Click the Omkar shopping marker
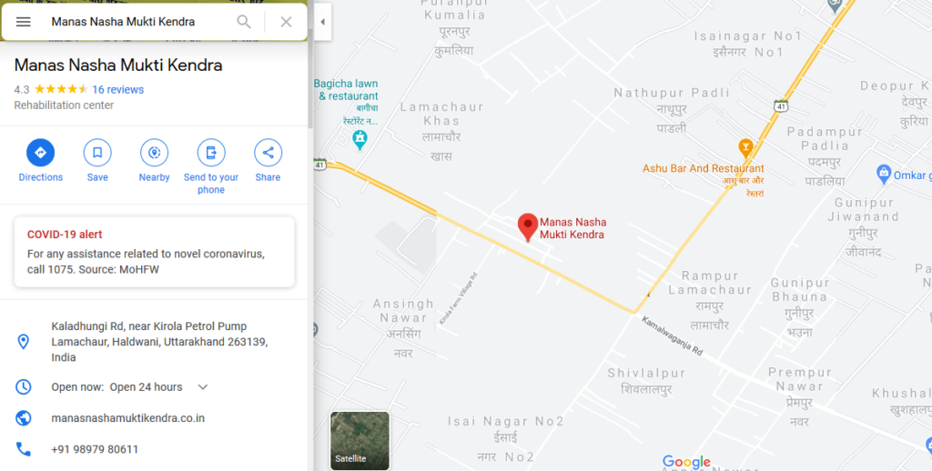 tap(884, 175)
